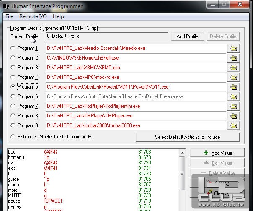Click Select Default Actions to Include

coord(188,137)
